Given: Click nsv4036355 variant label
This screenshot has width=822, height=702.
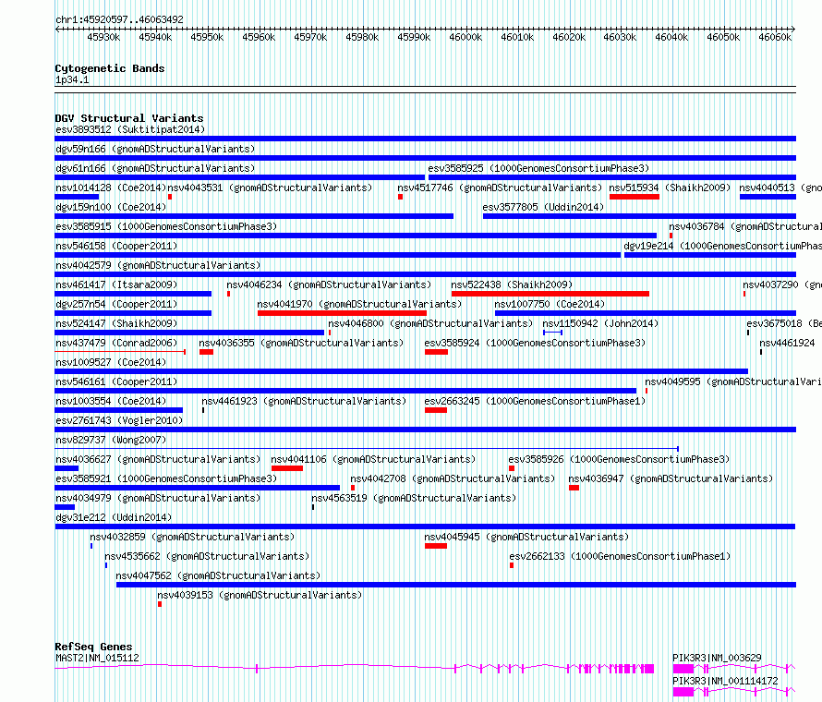Looking at the screenshot, I should (301, 343).
